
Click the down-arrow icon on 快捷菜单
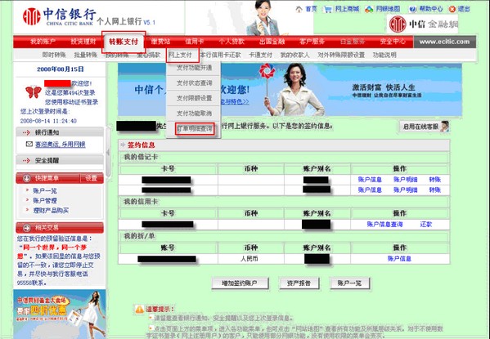(x=26, y=178)
